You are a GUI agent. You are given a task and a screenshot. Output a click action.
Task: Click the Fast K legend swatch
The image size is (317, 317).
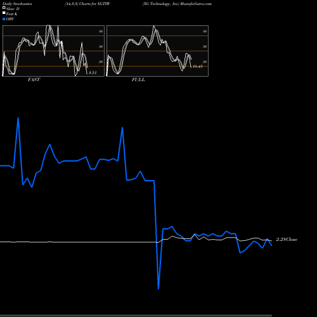(4, 13)
